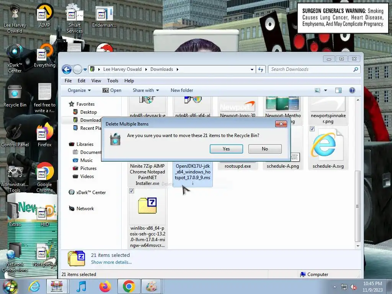Image resolution: width=392 pixels, height=294 pixels.
Task: Click the Paint palette taskbar icon
Action: point(152,286)
